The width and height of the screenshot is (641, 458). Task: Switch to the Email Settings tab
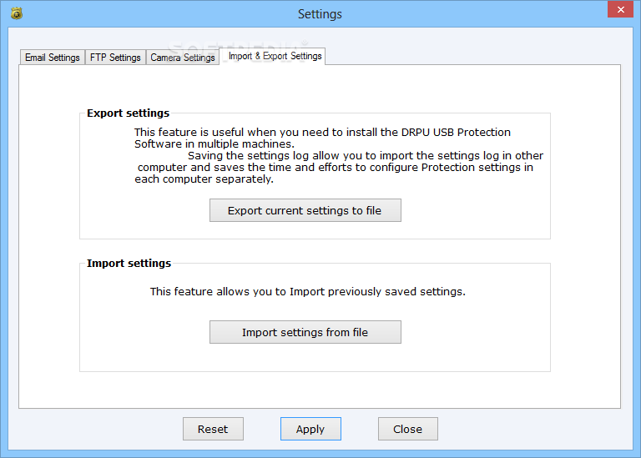pyautogui.click(x=53, y=58)
